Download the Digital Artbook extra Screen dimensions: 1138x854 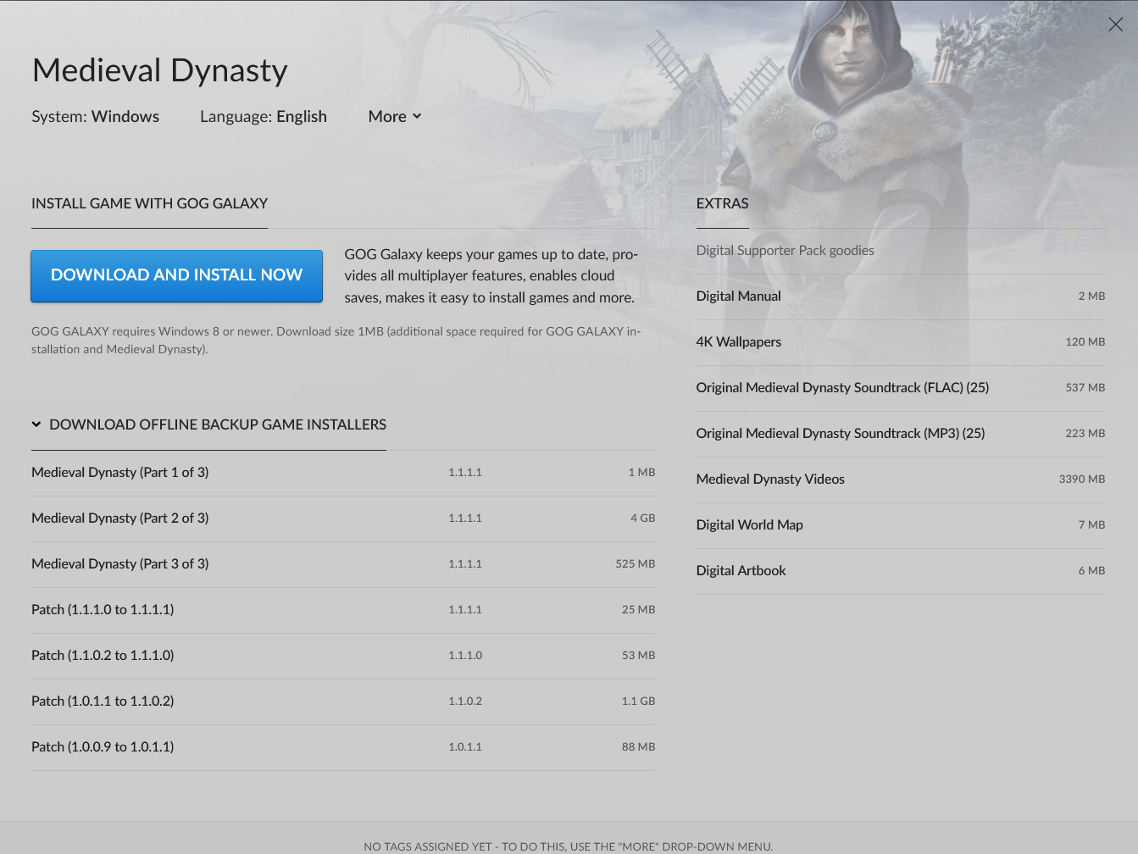tap(901, 571)
